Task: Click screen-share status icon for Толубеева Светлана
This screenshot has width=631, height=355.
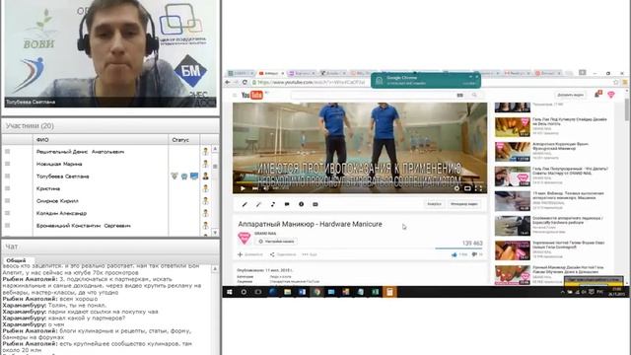Action: coord(194,176)
